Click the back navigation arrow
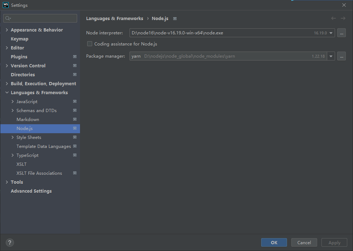 [x=333, y=18]
